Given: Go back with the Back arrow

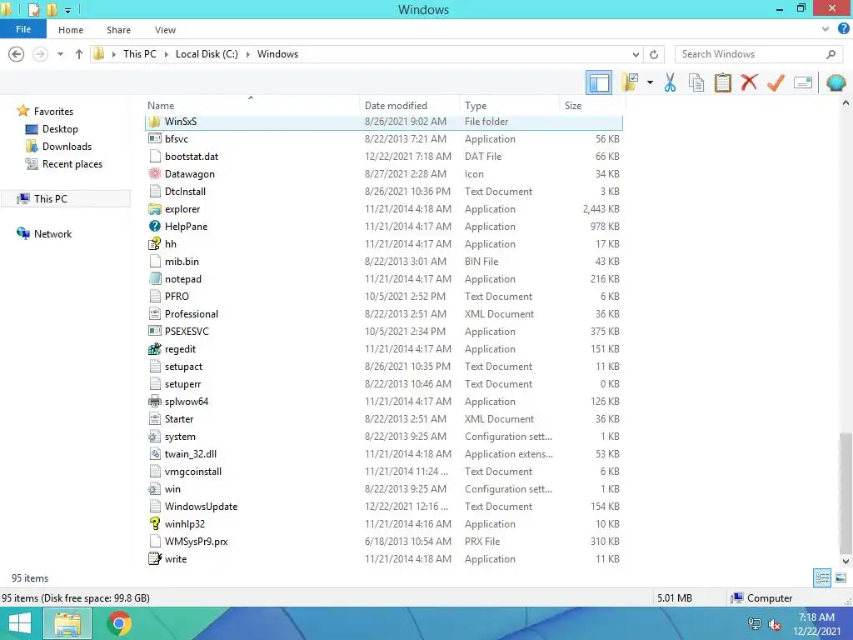Looking at the screenshot, I should [x=17, y=54].
